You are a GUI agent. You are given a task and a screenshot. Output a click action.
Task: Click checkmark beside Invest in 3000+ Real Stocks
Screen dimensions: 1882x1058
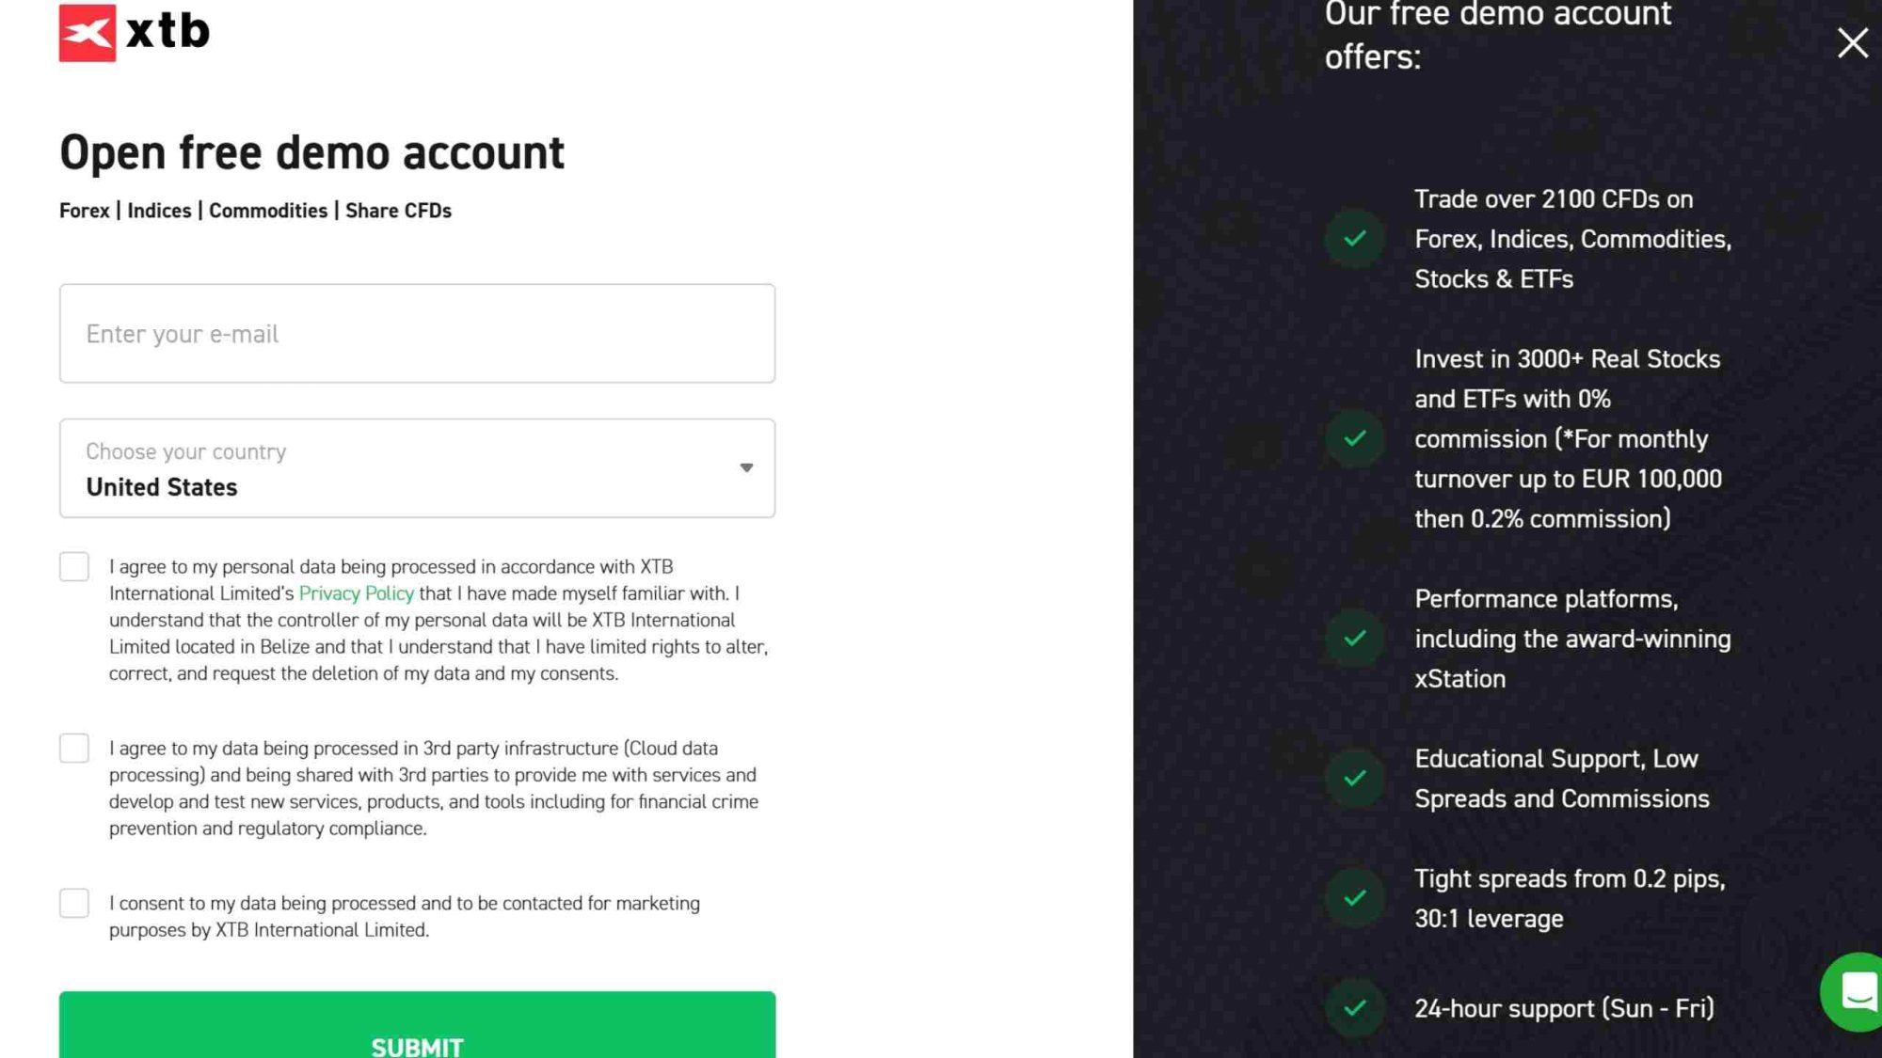(1355, 438)
